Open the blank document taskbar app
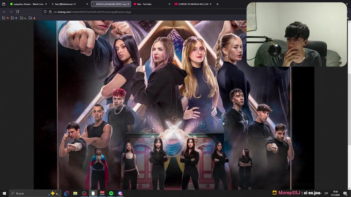 point(93,193)
